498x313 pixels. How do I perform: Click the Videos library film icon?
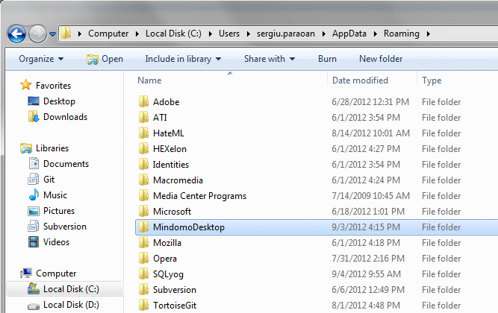(34, 242)
